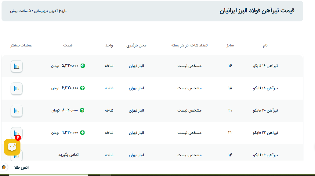Click the قیمت column header

68,45
